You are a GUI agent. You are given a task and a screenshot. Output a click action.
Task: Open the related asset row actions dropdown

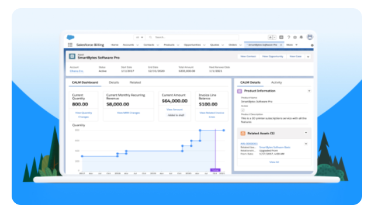tap(306, 144)
